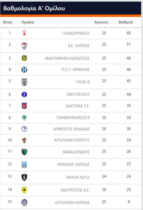This screenshot has height=210, width=143.
Task: Open the ΠΑΟΚ Β crest icon
Action: (x=24, y=82)
